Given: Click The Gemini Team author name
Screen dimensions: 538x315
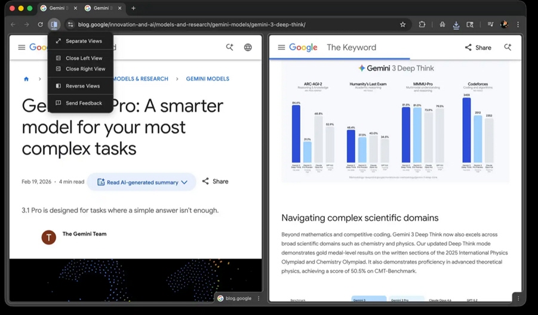Looking at the screenshot, I should (84, 234).
